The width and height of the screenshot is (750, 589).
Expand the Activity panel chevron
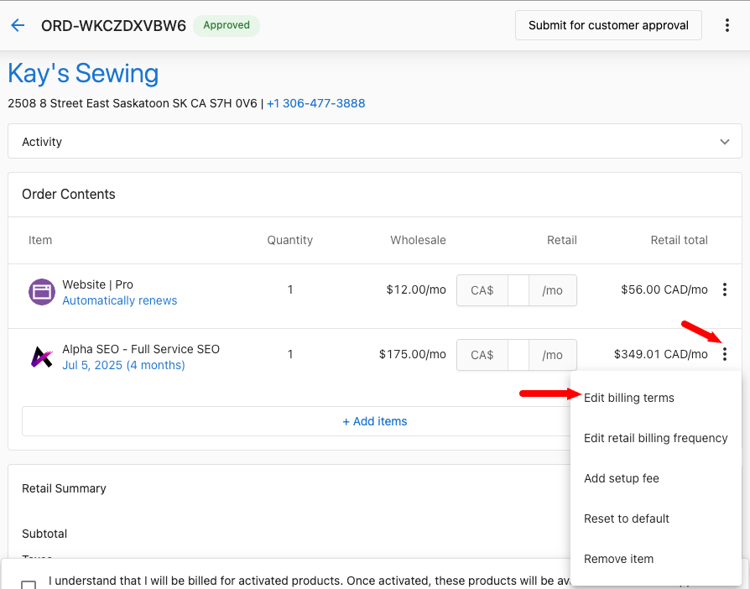pyautogui.click(x=725, y=142)
